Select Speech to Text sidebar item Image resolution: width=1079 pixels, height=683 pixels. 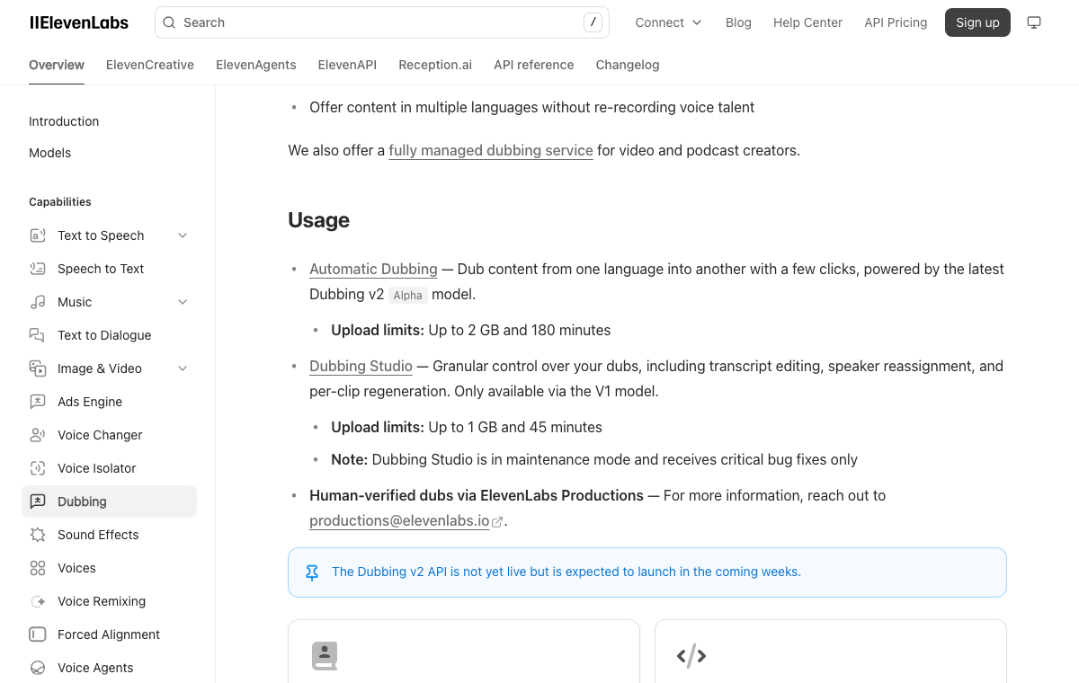tap(109, 269)
